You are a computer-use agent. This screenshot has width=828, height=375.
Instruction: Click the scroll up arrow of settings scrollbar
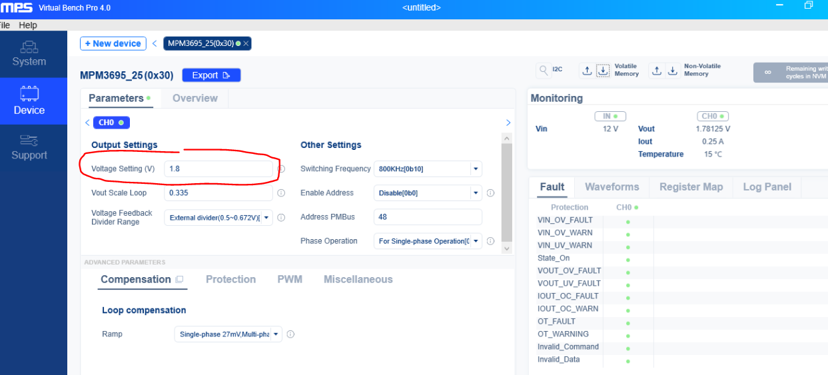[x=507, y=138]
